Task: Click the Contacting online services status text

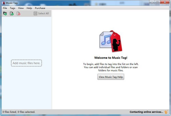Action: pos(146,112)
